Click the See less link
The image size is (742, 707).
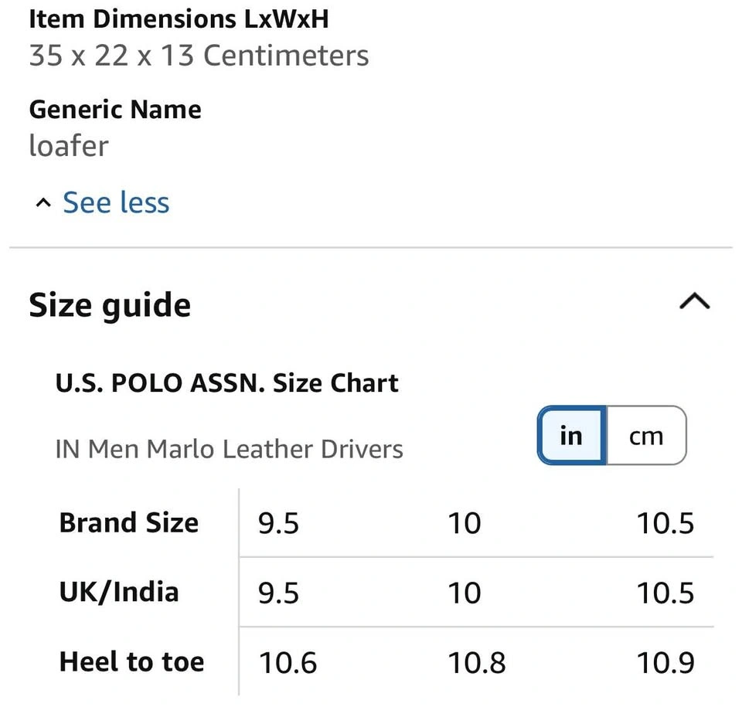click(115, 202)
